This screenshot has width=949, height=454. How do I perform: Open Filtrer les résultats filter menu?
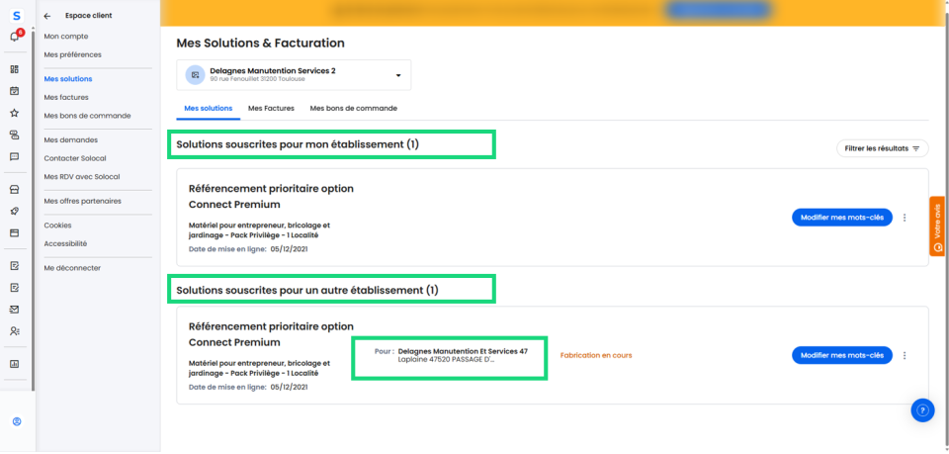882,148
